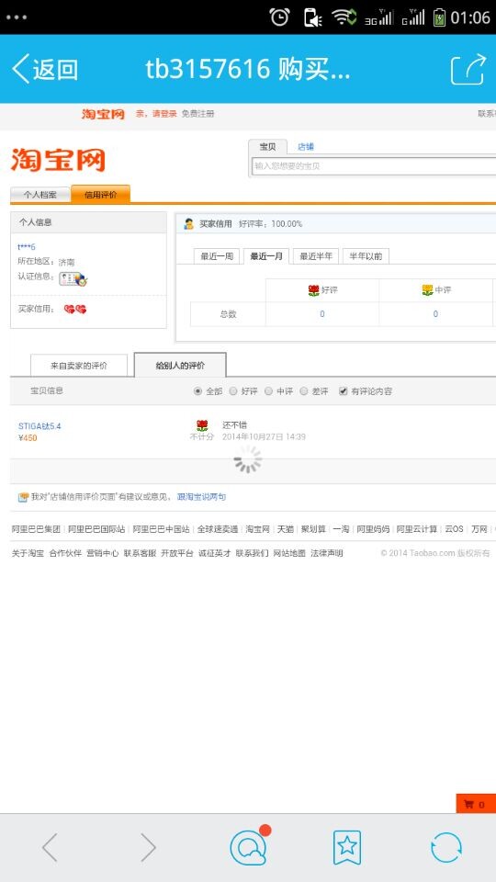Click the ¥450 price text
The height and width of the screenshot is (882, 496).
click(28, 437)
